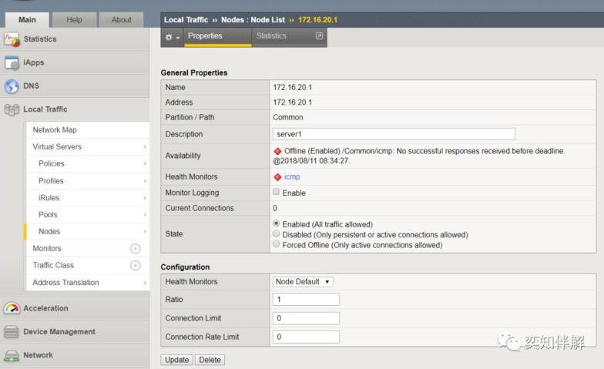Select Forced Offline state option
Image resolution: width=604 pixels, height=369 pixels.
(276, 243)
